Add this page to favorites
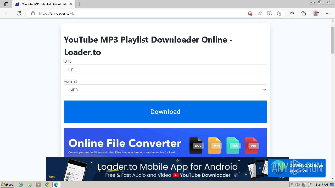 point(279,13)
